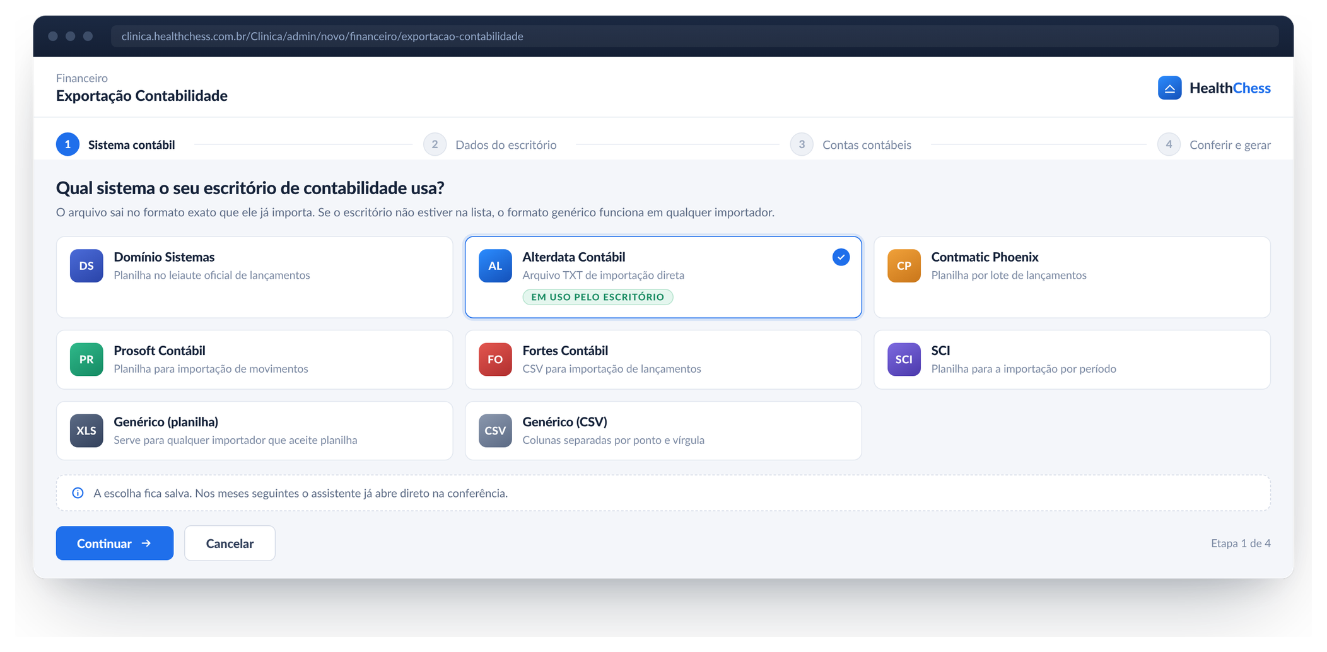This screenshot has width=1327, height=652.
Task: Go to step 4 Conferir e gerar
Action: click(x=1214, y=144)
